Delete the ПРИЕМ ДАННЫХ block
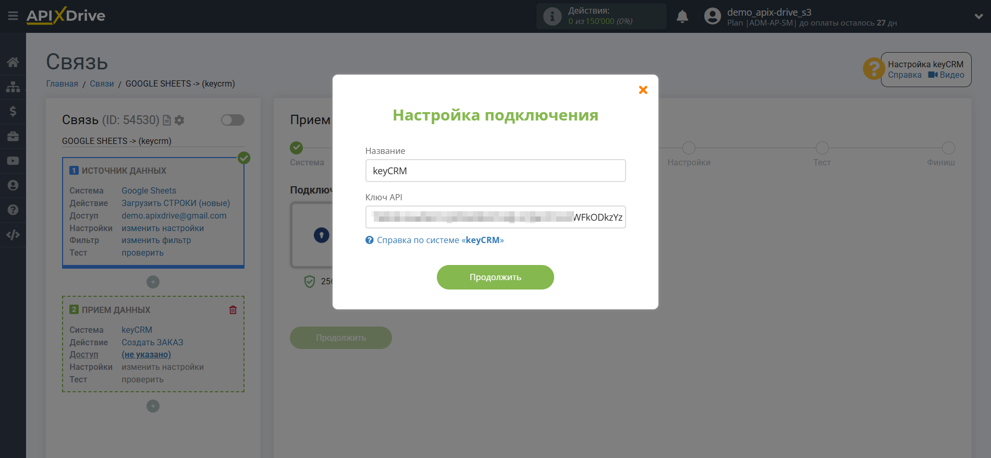991x458 pixels. point(233,310)
